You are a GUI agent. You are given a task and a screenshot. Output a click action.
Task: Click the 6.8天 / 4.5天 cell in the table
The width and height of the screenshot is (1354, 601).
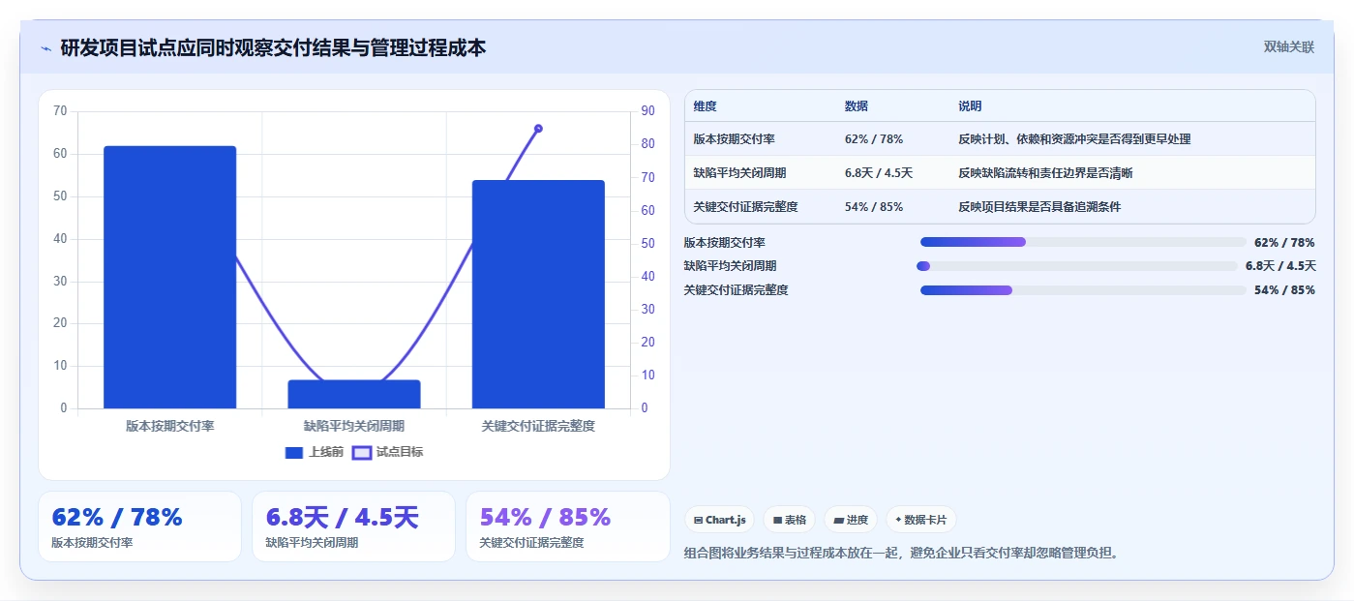click(879, 173)
